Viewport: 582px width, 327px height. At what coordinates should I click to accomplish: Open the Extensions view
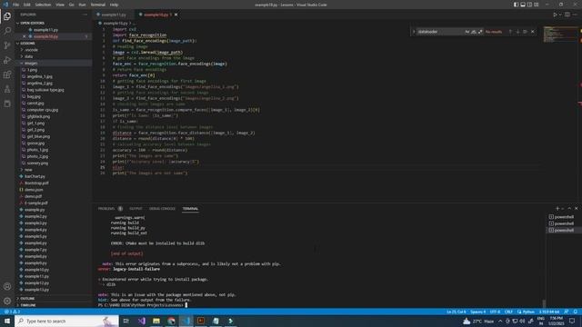coord(7,74)
